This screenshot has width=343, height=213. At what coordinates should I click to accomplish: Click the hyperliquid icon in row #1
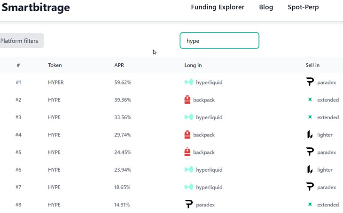tap(189, 82)
